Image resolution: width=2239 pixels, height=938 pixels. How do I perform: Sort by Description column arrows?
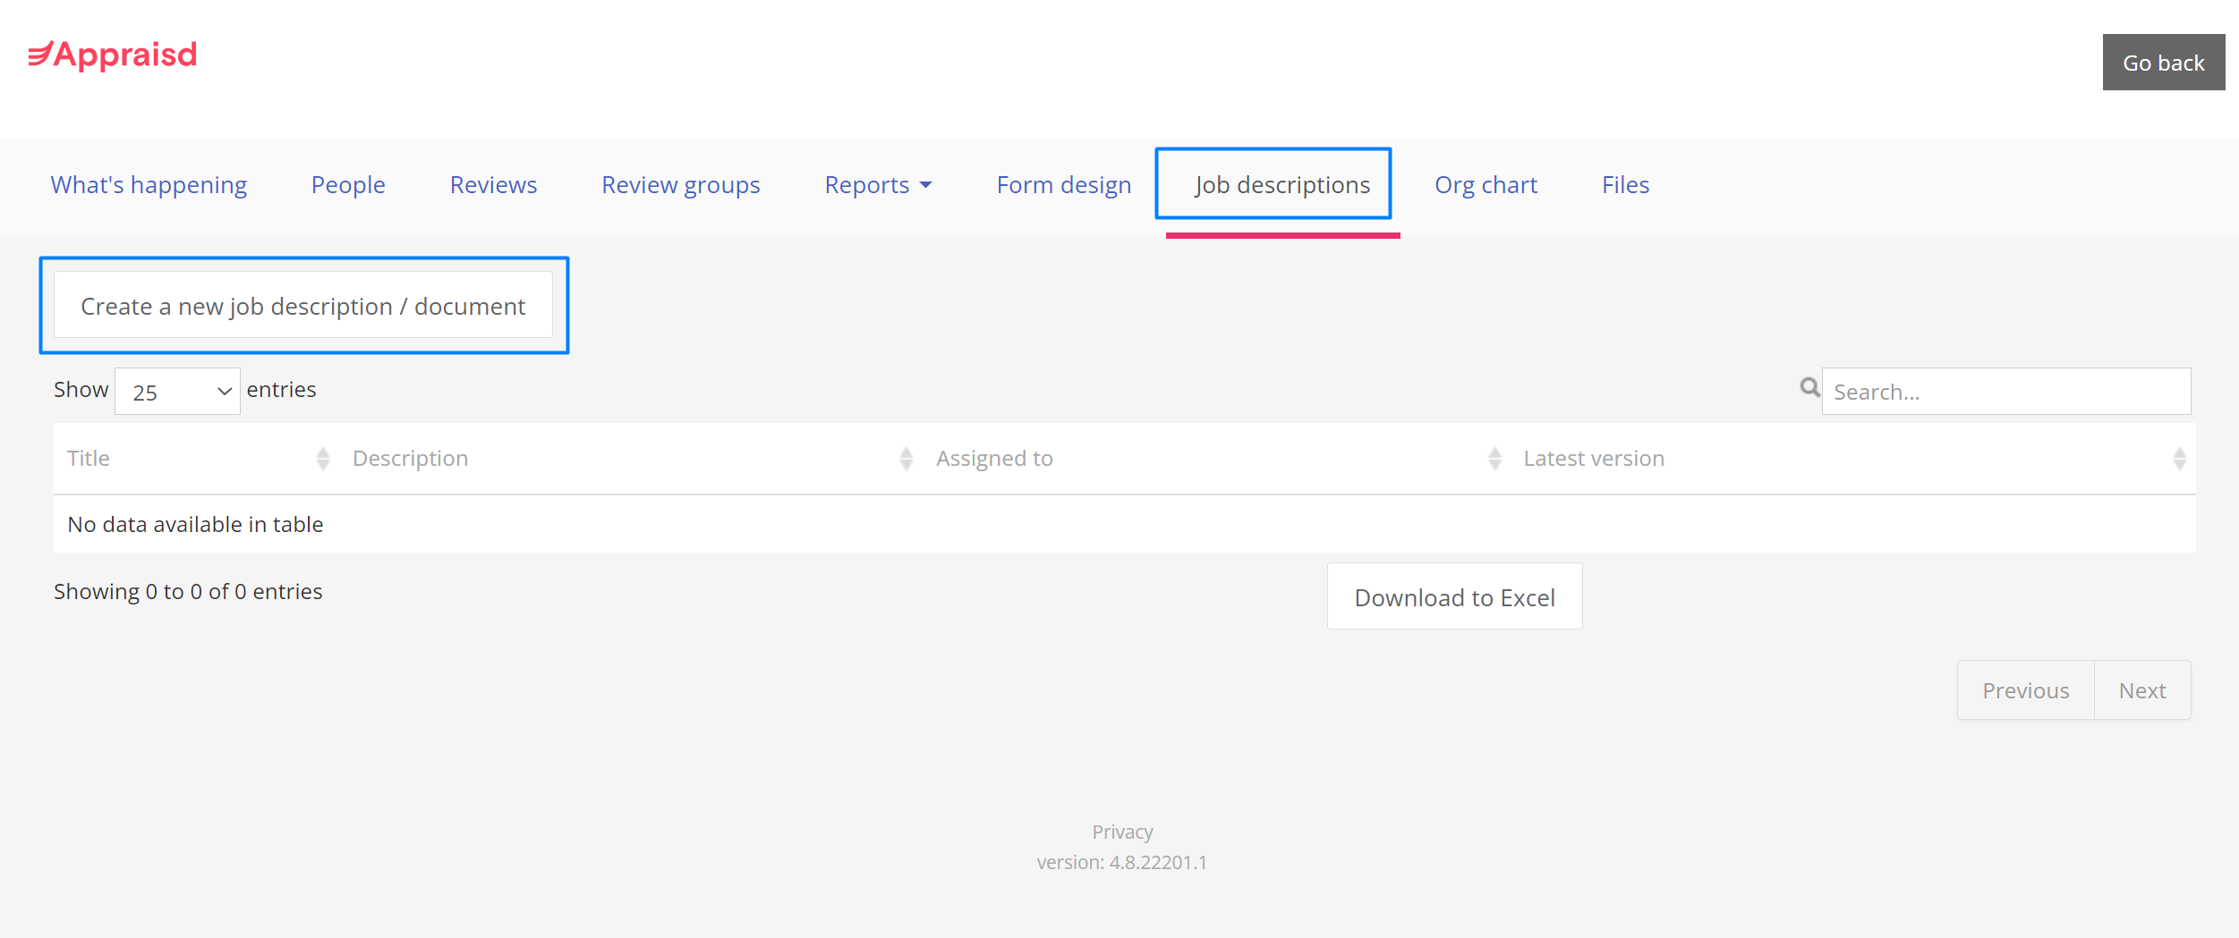[907, 459]
